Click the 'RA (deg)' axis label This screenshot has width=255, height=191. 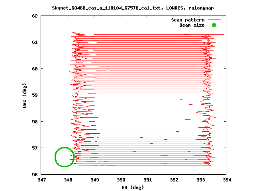coord(133,187)
